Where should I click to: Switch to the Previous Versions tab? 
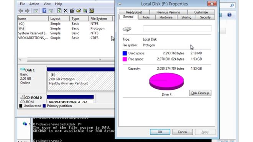point(168,12)
